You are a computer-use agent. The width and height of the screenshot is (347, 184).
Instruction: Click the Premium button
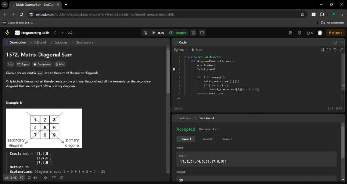click(x=335, y=33)
